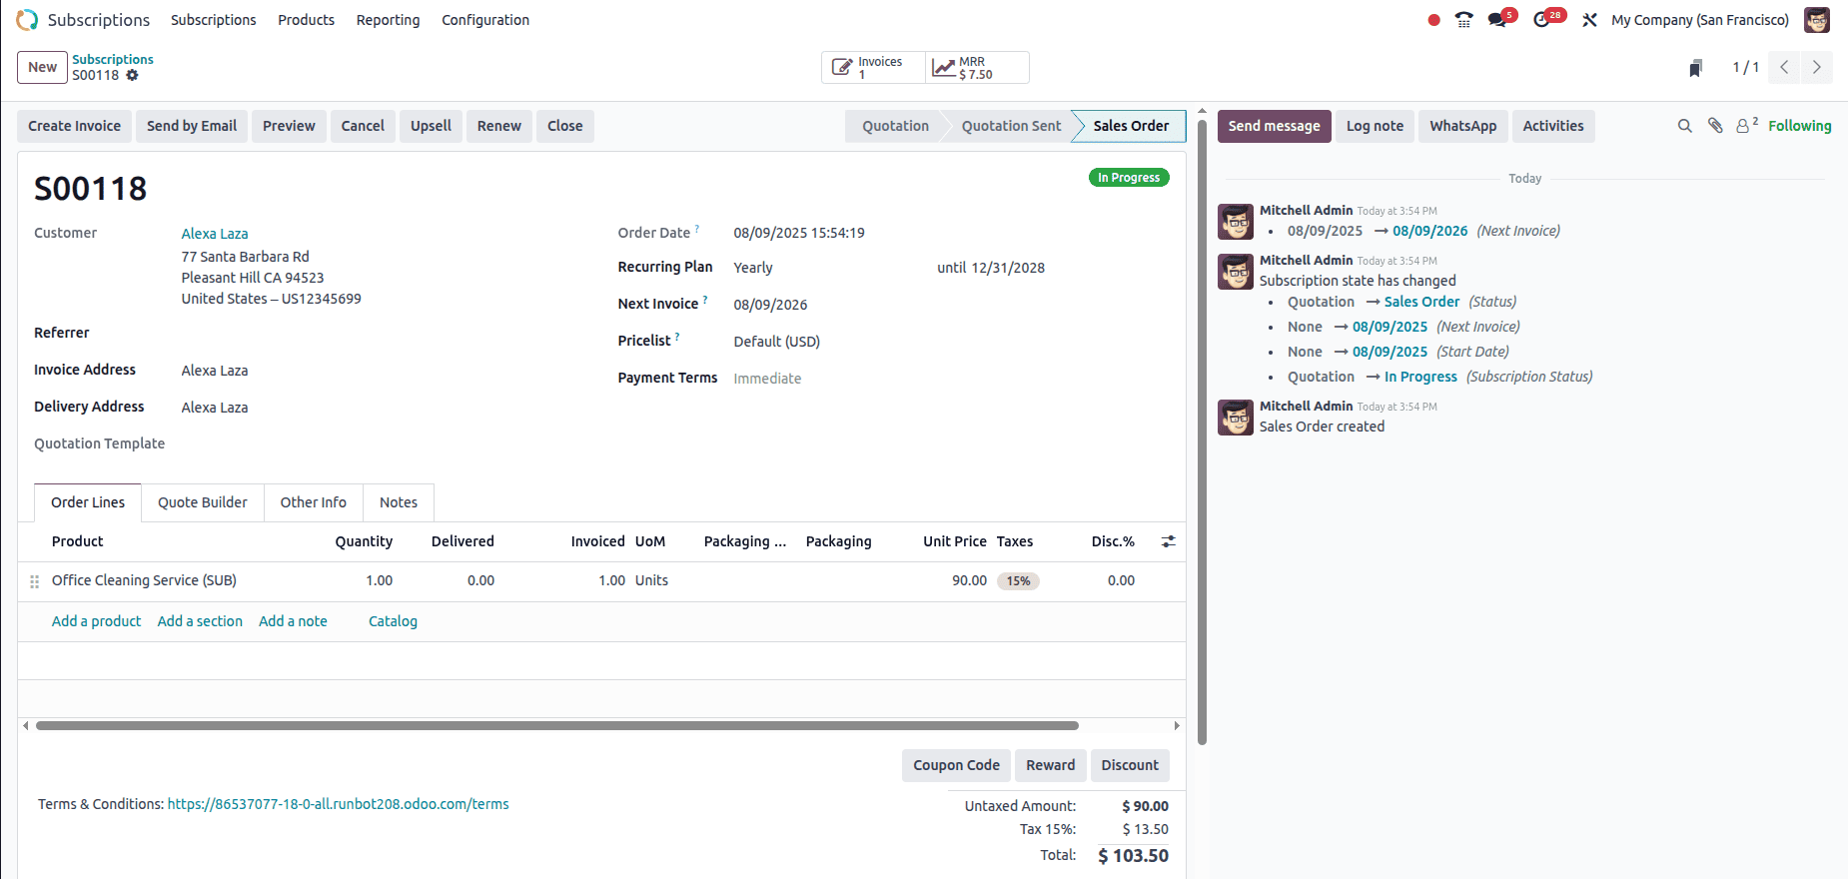This screenshot has width=1848, height=879.
Task: Click the red recording indicator dot
Action: (1433, 20)
